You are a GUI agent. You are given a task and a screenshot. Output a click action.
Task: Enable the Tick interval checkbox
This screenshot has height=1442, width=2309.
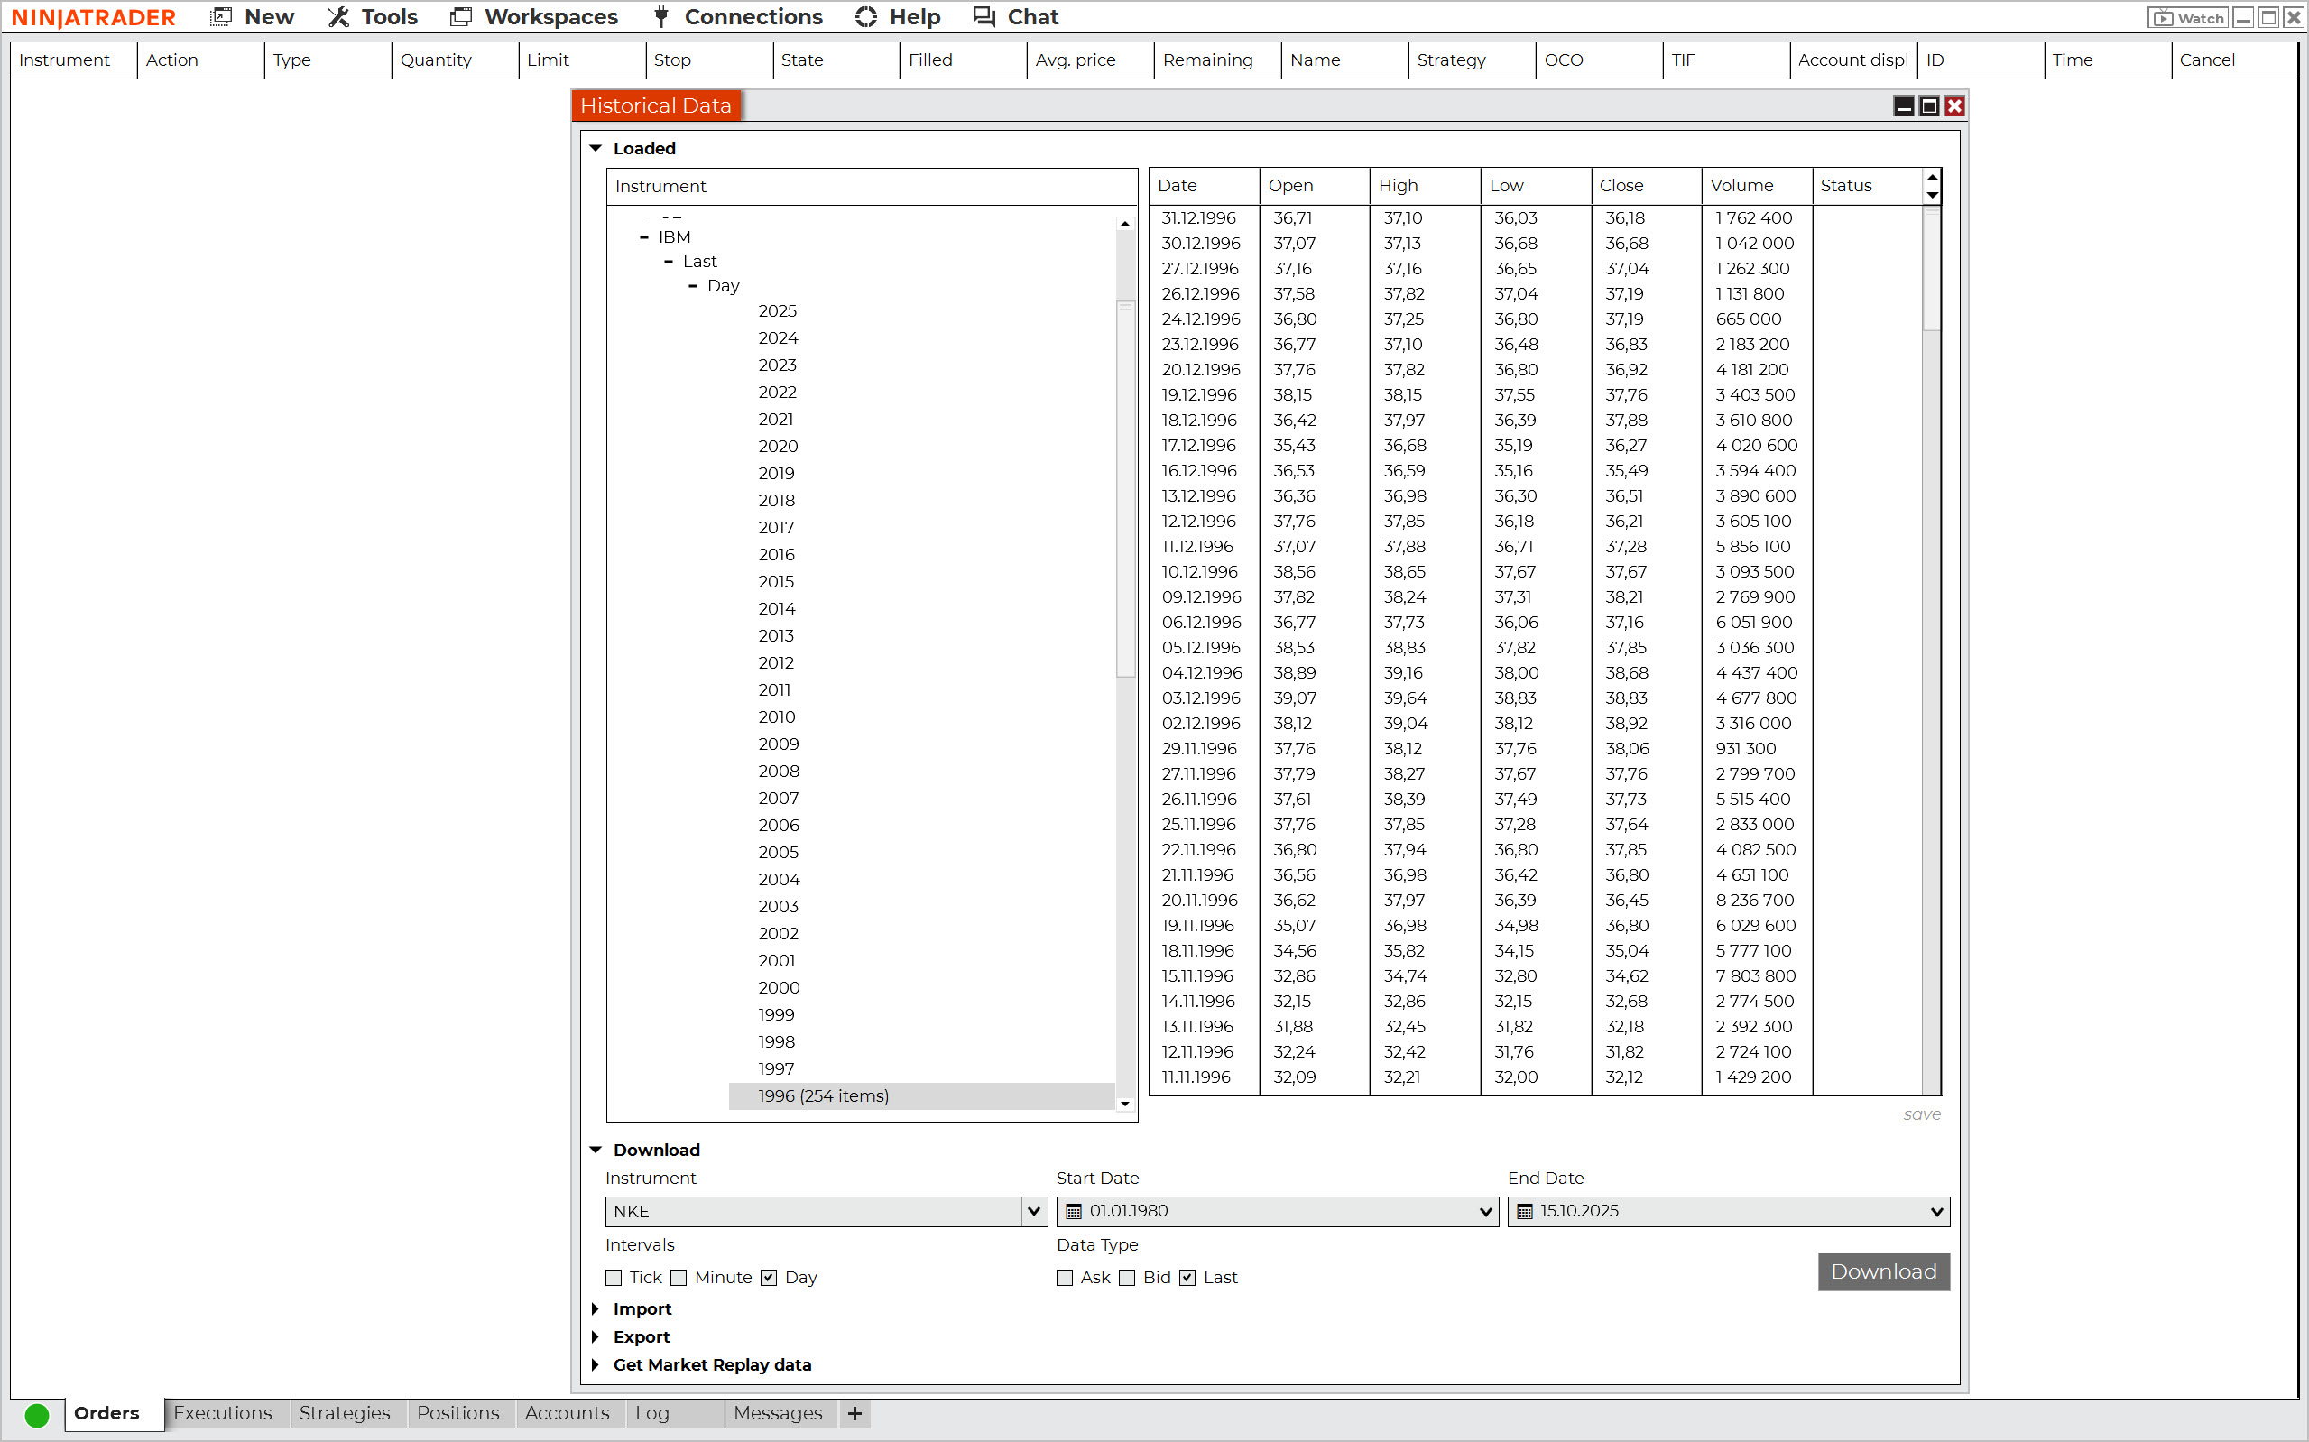pos(614,1278)
